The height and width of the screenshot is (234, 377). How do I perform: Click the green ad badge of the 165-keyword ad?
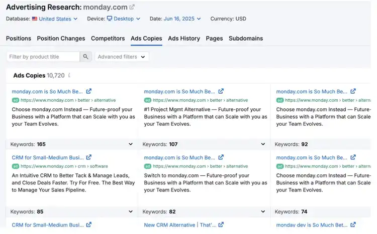click(16, 100)
